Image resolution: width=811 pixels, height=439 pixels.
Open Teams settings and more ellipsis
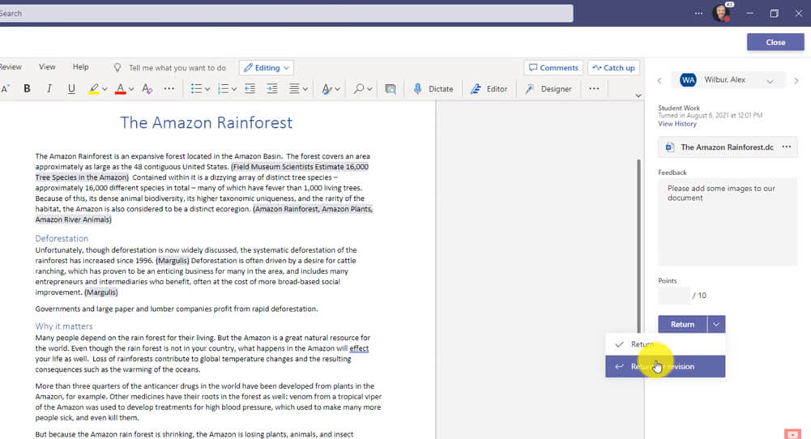698,14
